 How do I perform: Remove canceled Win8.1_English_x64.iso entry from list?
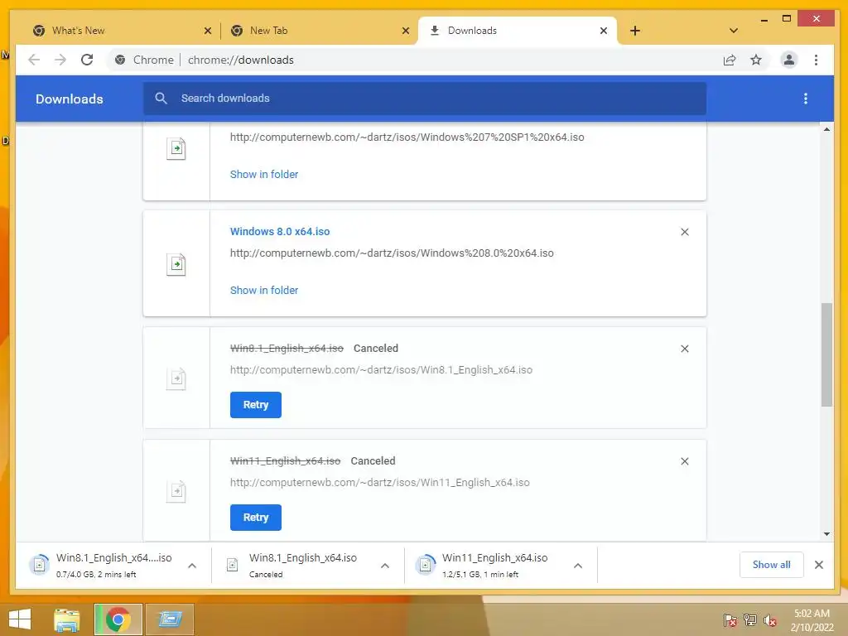coord(685,349)
